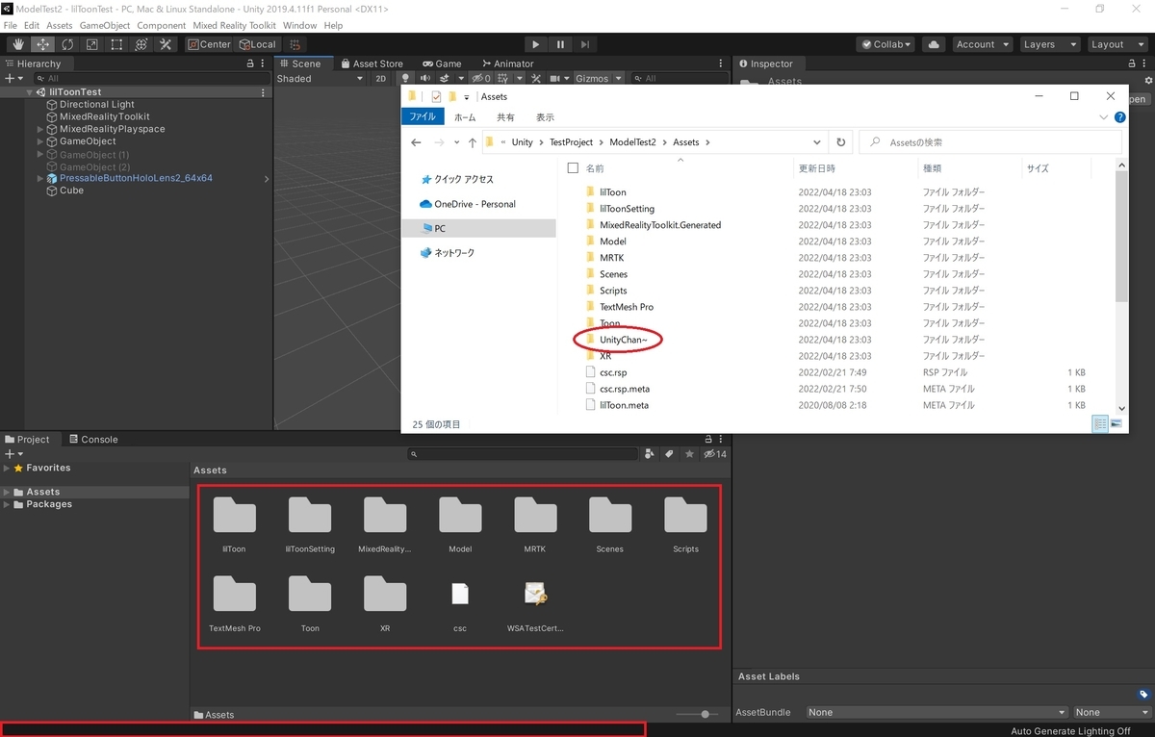Open the ファイル tab in Explorer
This screenshot has height=737, width=1155.
(x=423, y=117)
